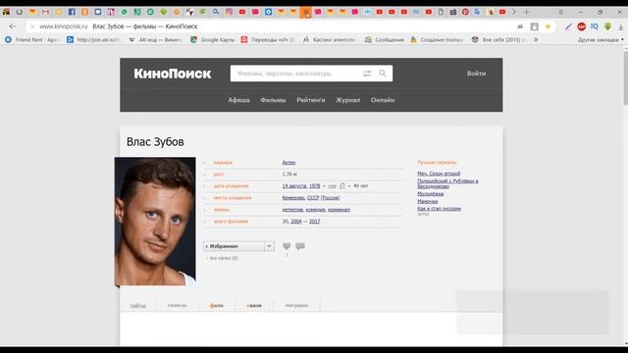Click the КиноПоиск logo
The width and height of the screenshot is (628, 353).
click(x=173, y=74)
